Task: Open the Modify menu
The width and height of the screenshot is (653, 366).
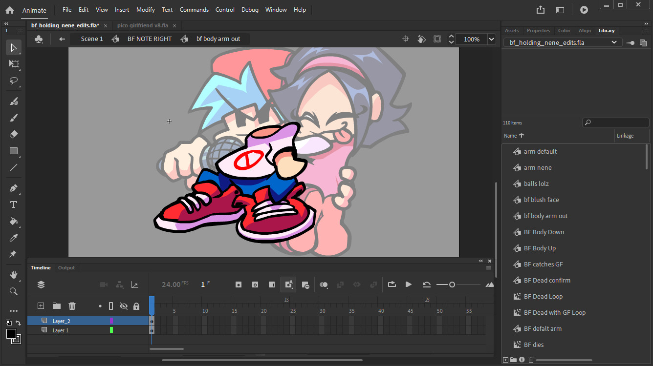Action: tap(145, 10)
